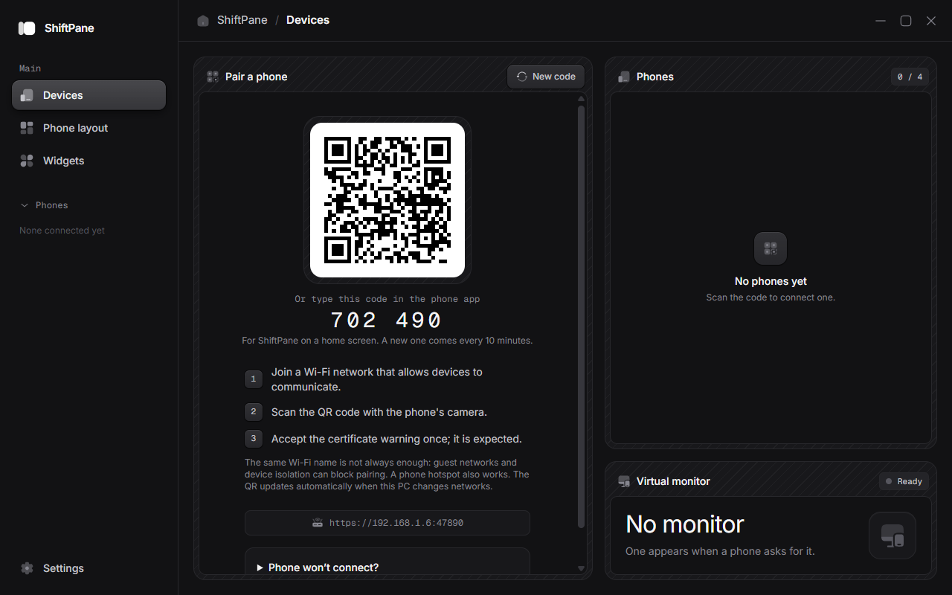Click the No monitor heading
This screenshot has height=595, width=952.
pos(685,524)
